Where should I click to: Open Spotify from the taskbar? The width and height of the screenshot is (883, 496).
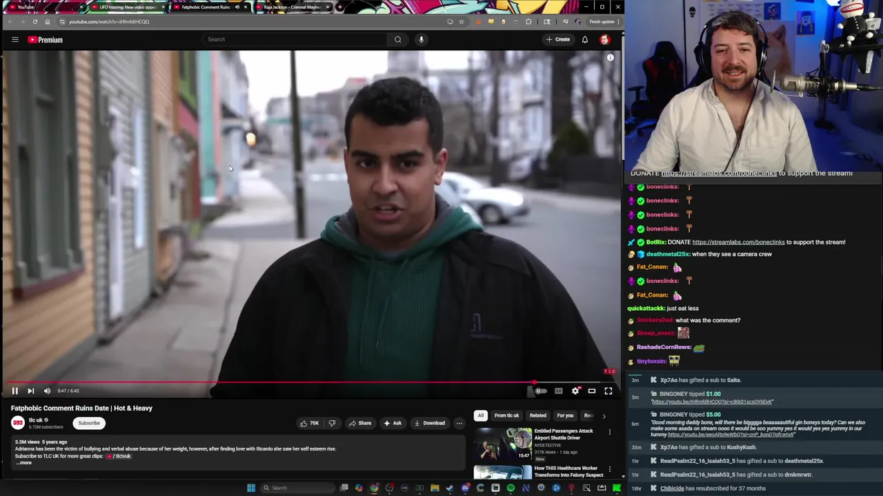(510, 488)
